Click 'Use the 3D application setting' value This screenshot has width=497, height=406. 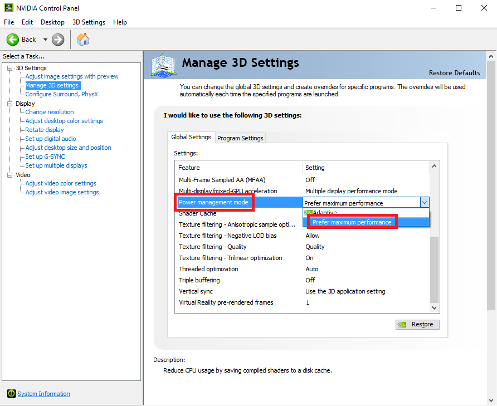pos(345,291)
